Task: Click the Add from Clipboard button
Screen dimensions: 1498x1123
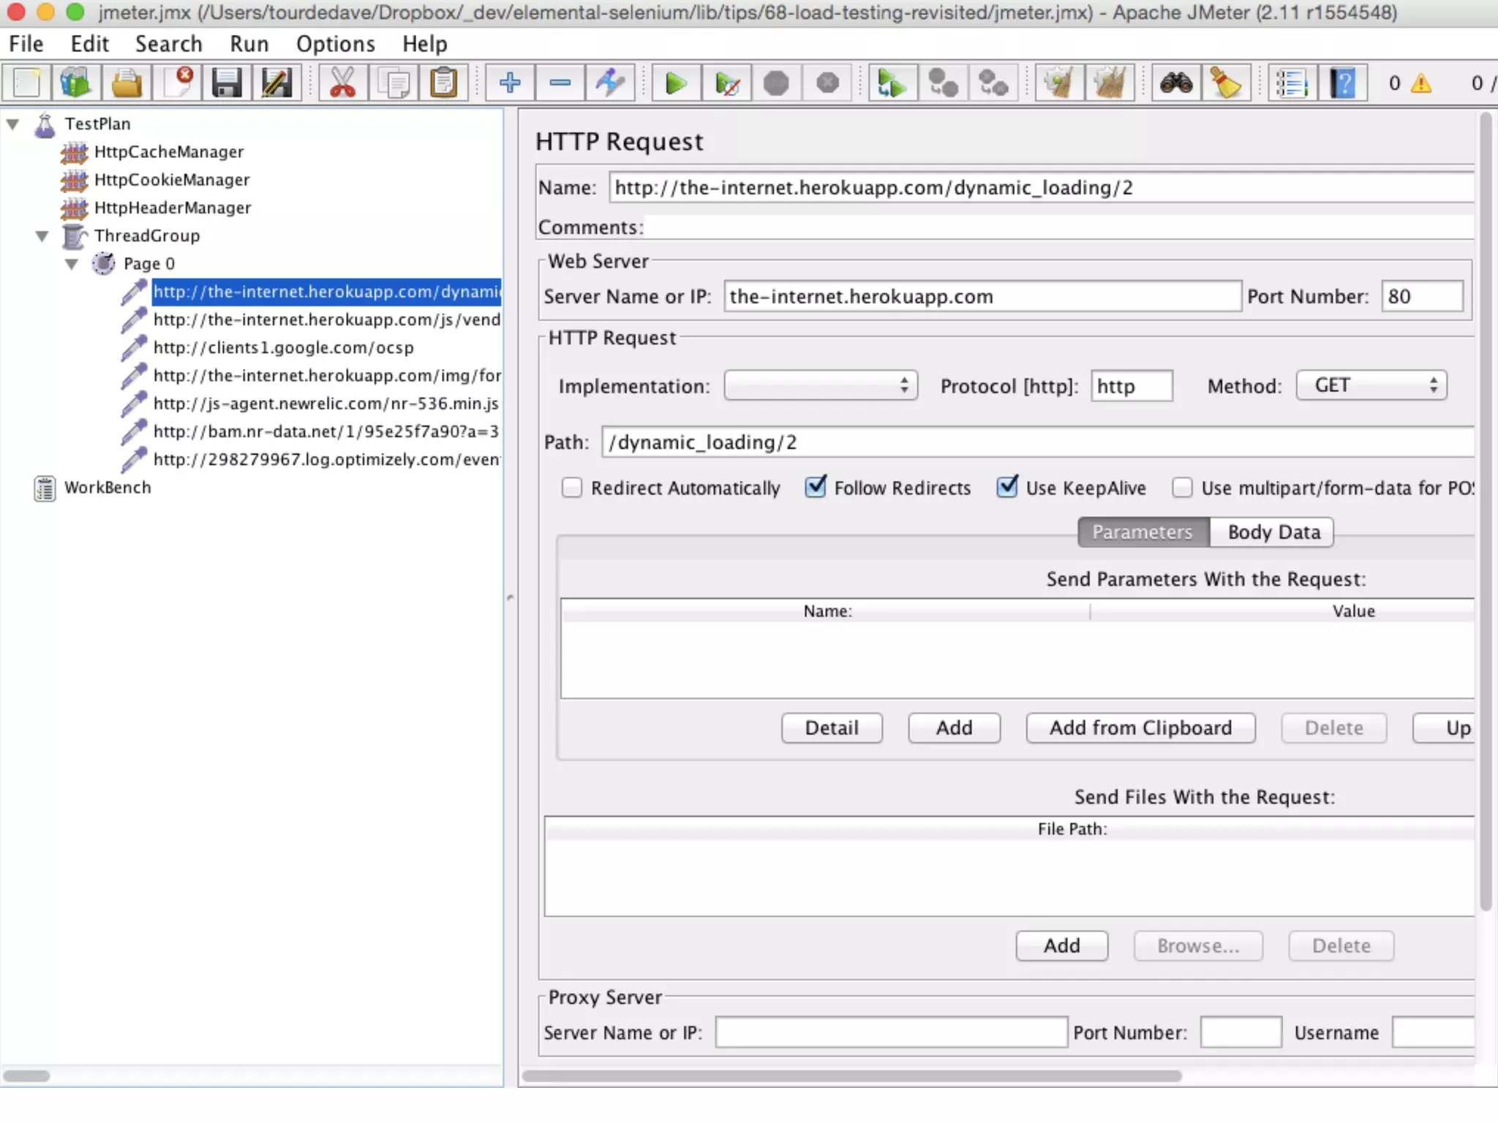Action: (x=1140, y=728)
